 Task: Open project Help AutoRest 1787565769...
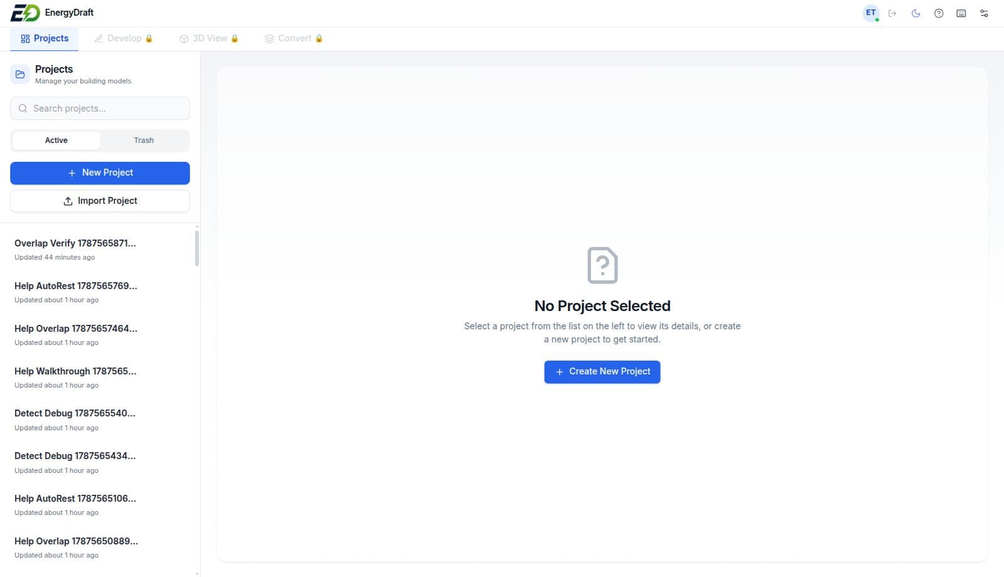pos(97,292)
